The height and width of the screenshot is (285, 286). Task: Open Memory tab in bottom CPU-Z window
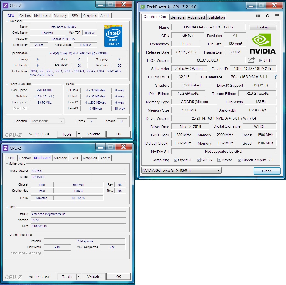coord(60,158)
